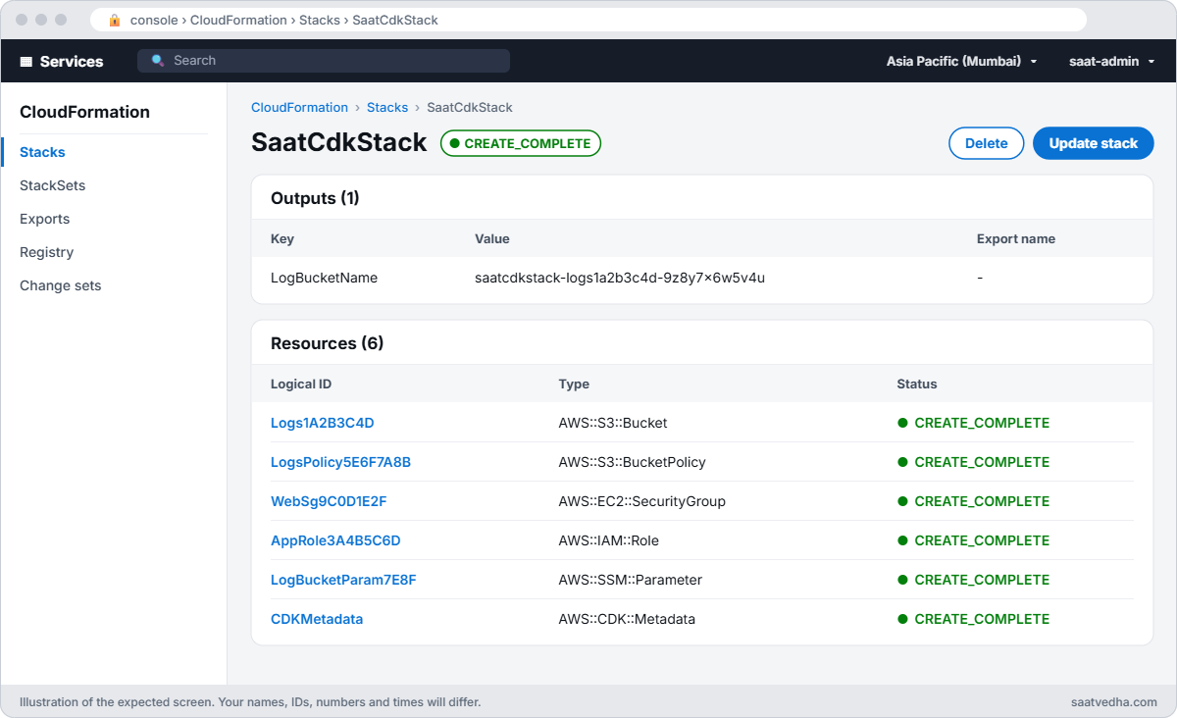1177x718 pixels.
Task: Click the Logical ID column header
Action: [x=300, y=384]
